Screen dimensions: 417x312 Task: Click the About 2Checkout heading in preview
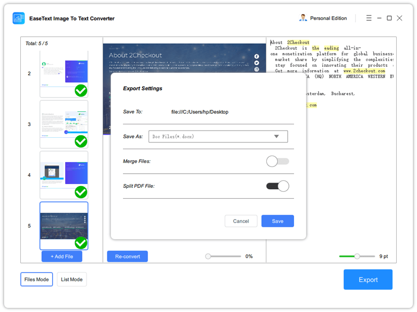tap(135, 55)
